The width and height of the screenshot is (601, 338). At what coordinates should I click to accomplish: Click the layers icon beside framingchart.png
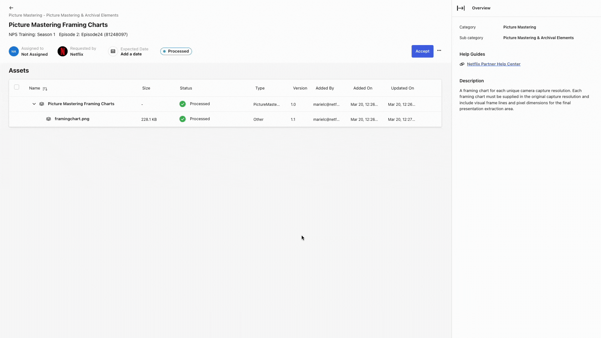(x=49, y=119)
